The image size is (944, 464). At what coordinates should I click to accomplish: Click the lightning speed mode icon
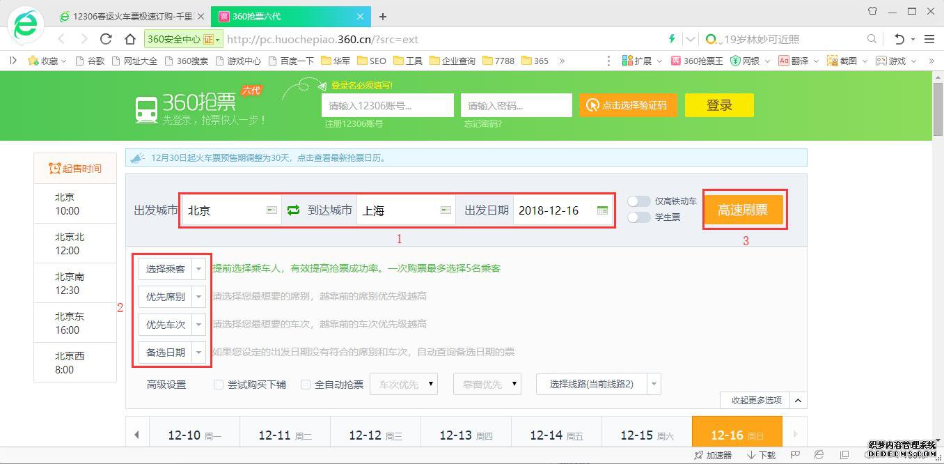[x=672, y=39]
